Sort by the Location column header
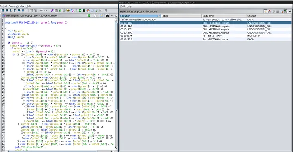The image size is (293, 152). tap(140, 16)
